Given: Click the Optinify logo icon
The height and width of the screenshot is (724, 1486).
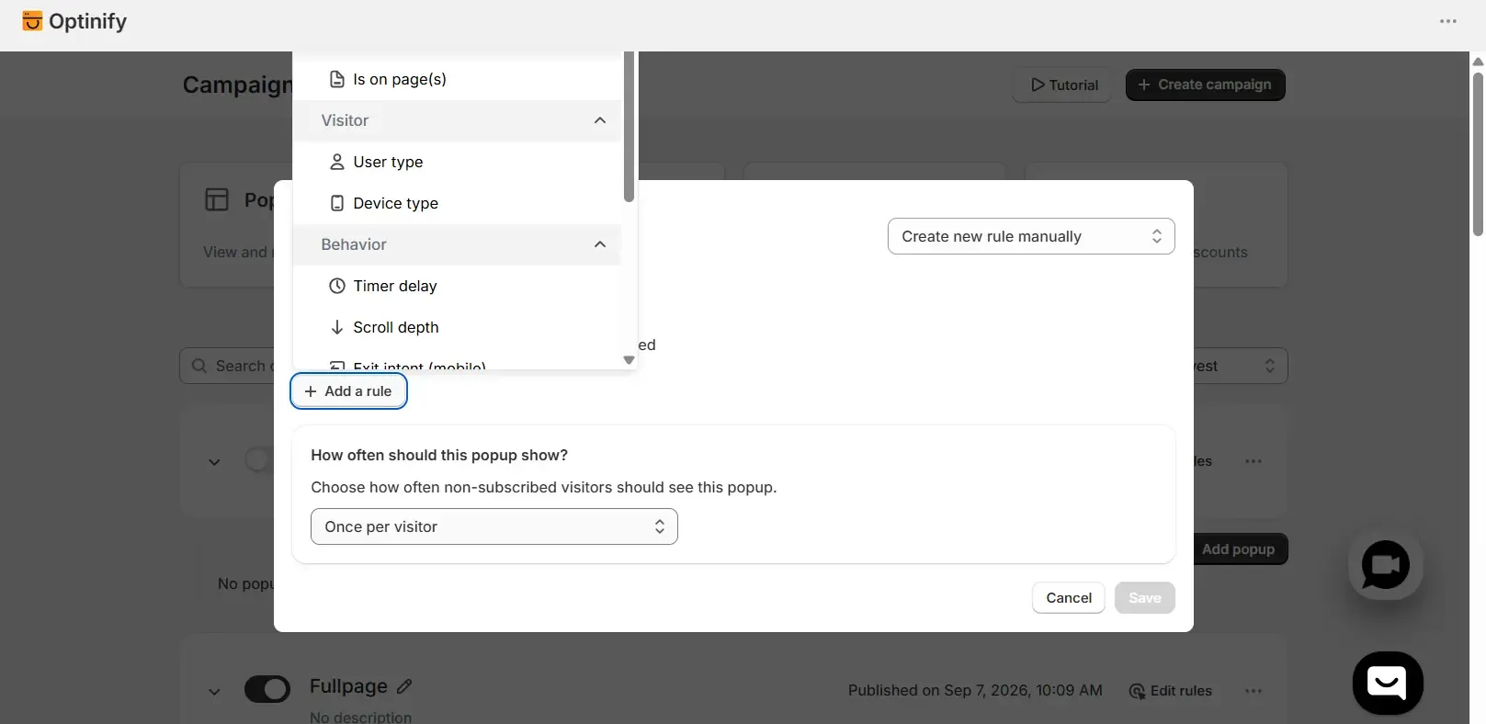Looking at the screenshot, I should click(32, 21).
